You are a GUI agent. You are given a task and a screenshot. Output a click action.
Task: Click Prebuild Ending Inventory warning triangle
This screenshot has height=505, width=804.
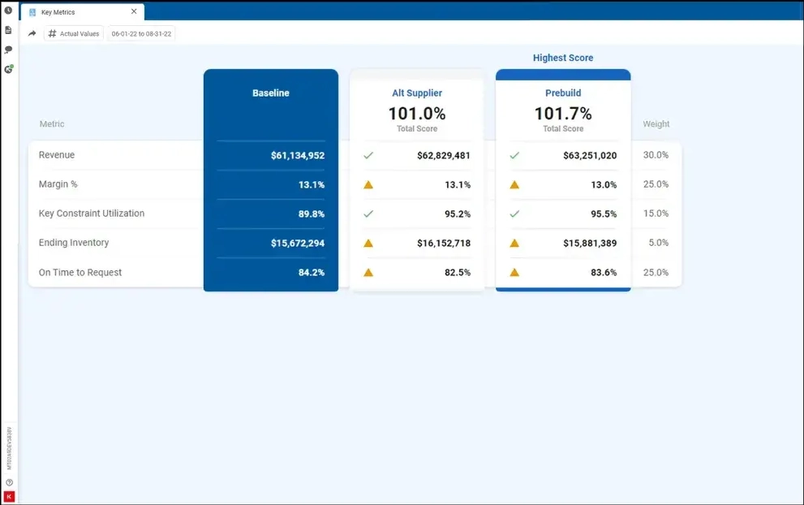(x=514, y=244)
